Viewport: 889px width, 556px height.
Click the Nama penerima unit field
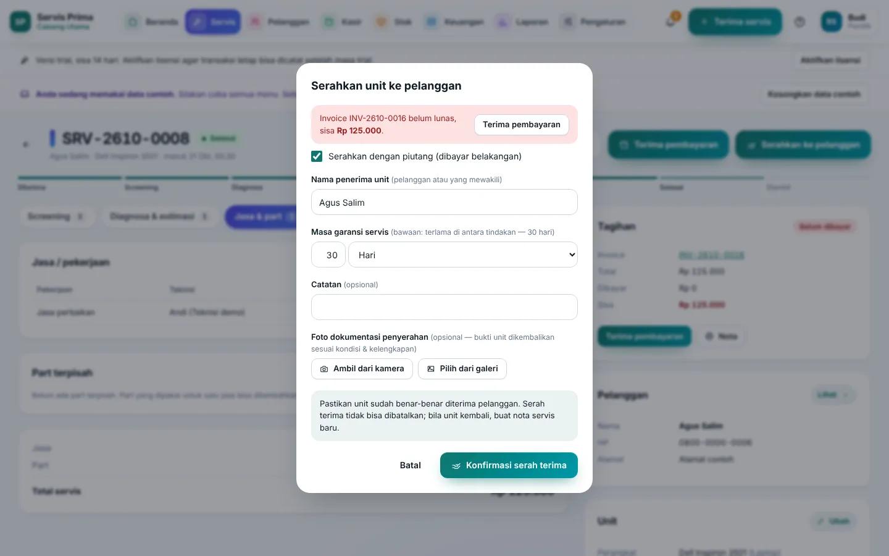point(444,202)
